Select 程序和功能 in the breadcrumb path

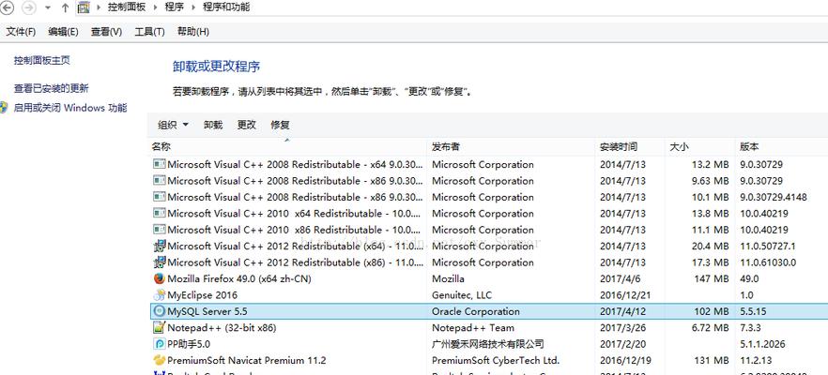click(226, 7)
